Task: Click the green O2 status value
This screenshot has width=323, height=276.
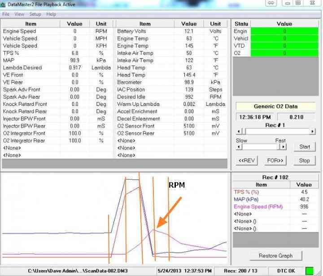Action: (x=284, y=53)
